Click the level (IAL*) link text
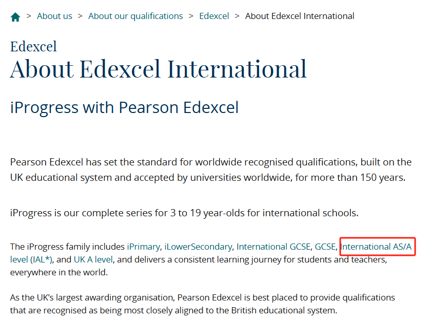This screenshot has height=319, width=430. pyautogui.click(x=31, y=259)
